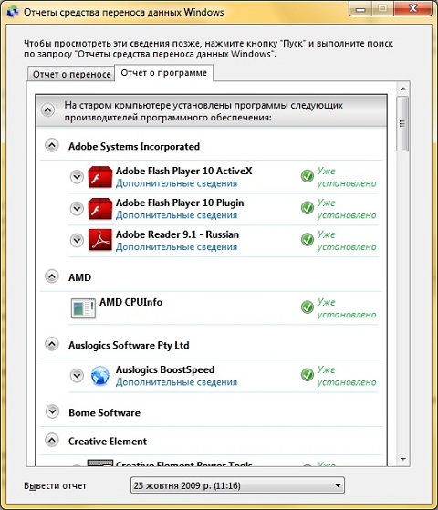This screenshot has height=510, width=438.
Task: Click the Adobe Reader 9.1 Russian icon
Action: tap(99, 240)
